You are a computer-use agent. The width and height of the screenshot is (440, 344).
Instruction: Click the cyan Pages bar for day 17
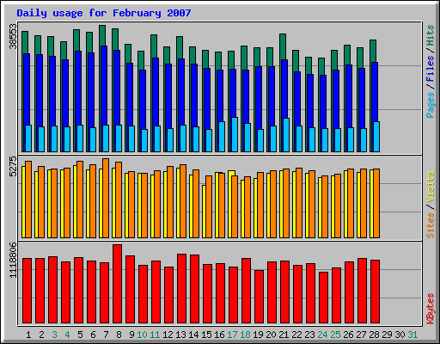coord(235,134)
